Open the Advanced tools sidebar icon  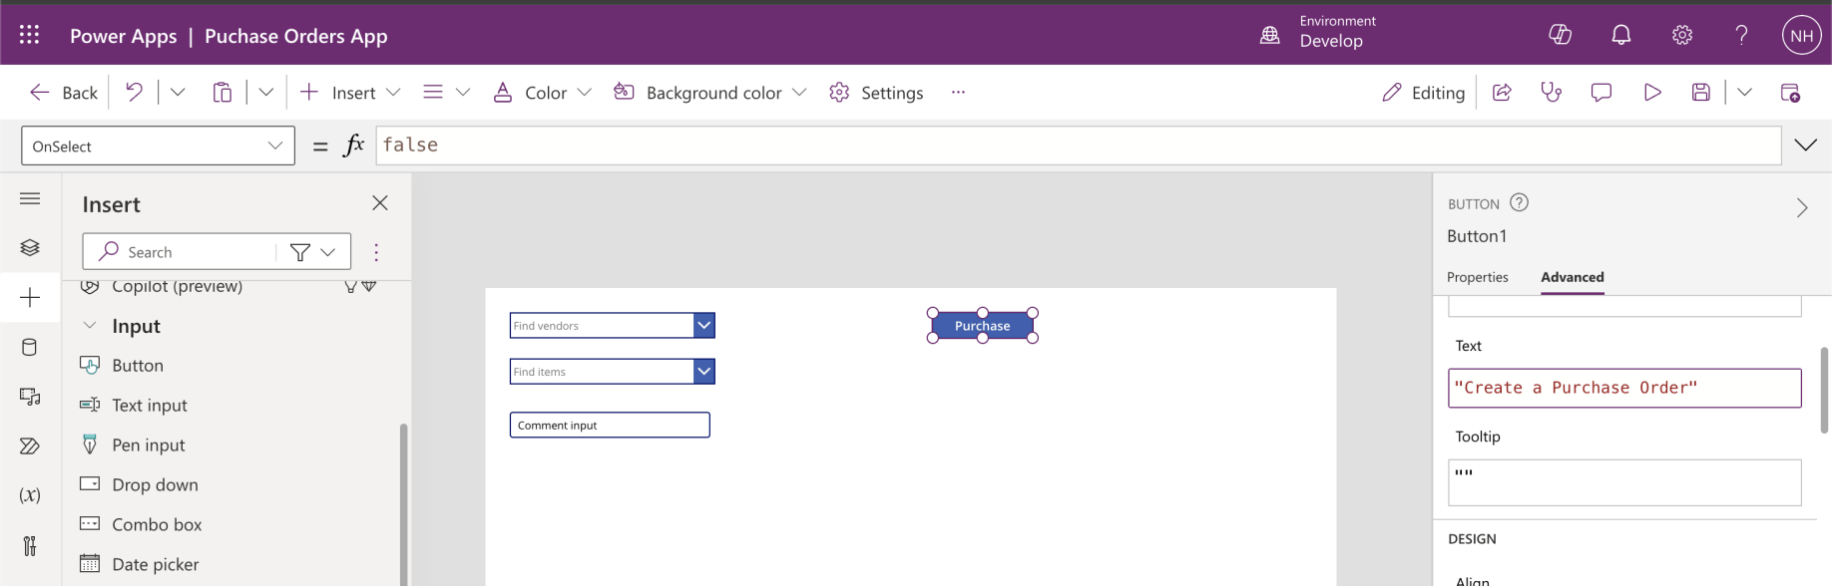(30, 545)
